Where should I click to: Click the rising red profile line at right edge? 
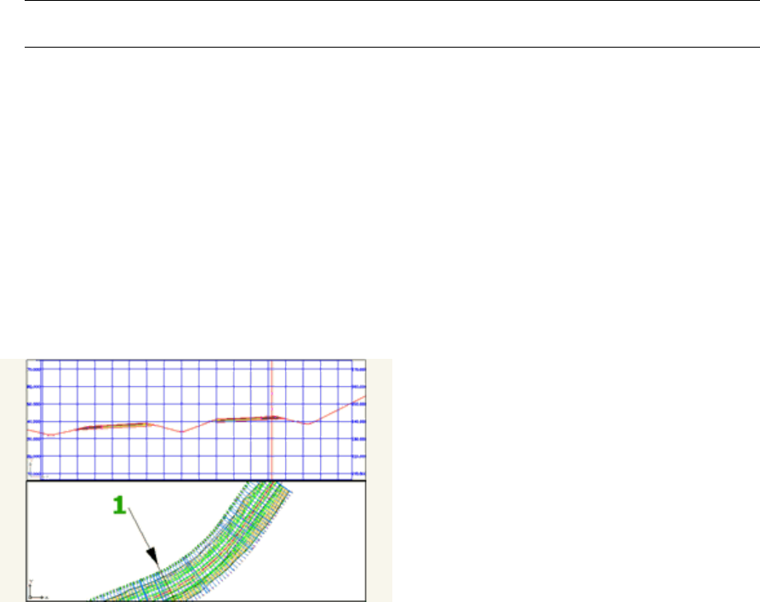[337, 410]
